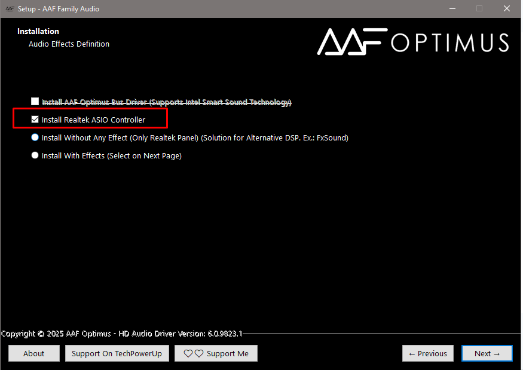Proceed with the Next button

coord(487,353)
